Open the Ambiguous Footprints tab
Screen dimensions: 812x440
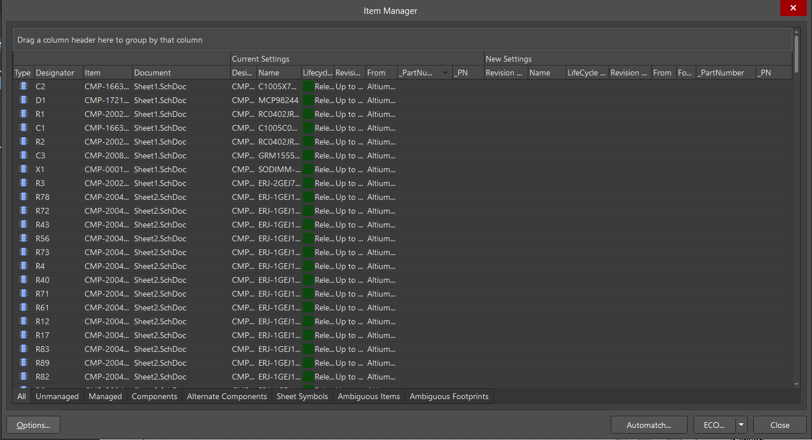pos(448,396)
